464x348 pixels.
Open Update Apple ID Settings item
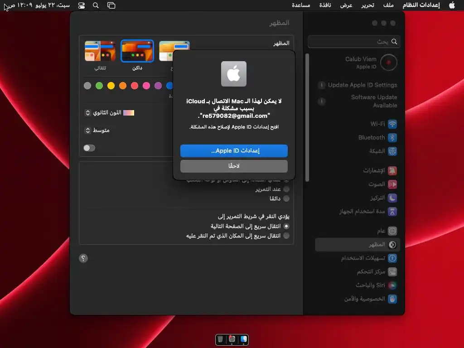pyautogui.click(x=358, y=85)
